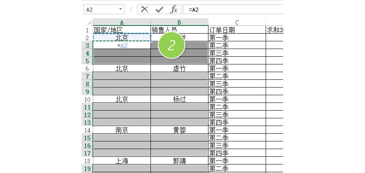Select row 16 header
Viewport: 365px width, 173px height.
87,145
